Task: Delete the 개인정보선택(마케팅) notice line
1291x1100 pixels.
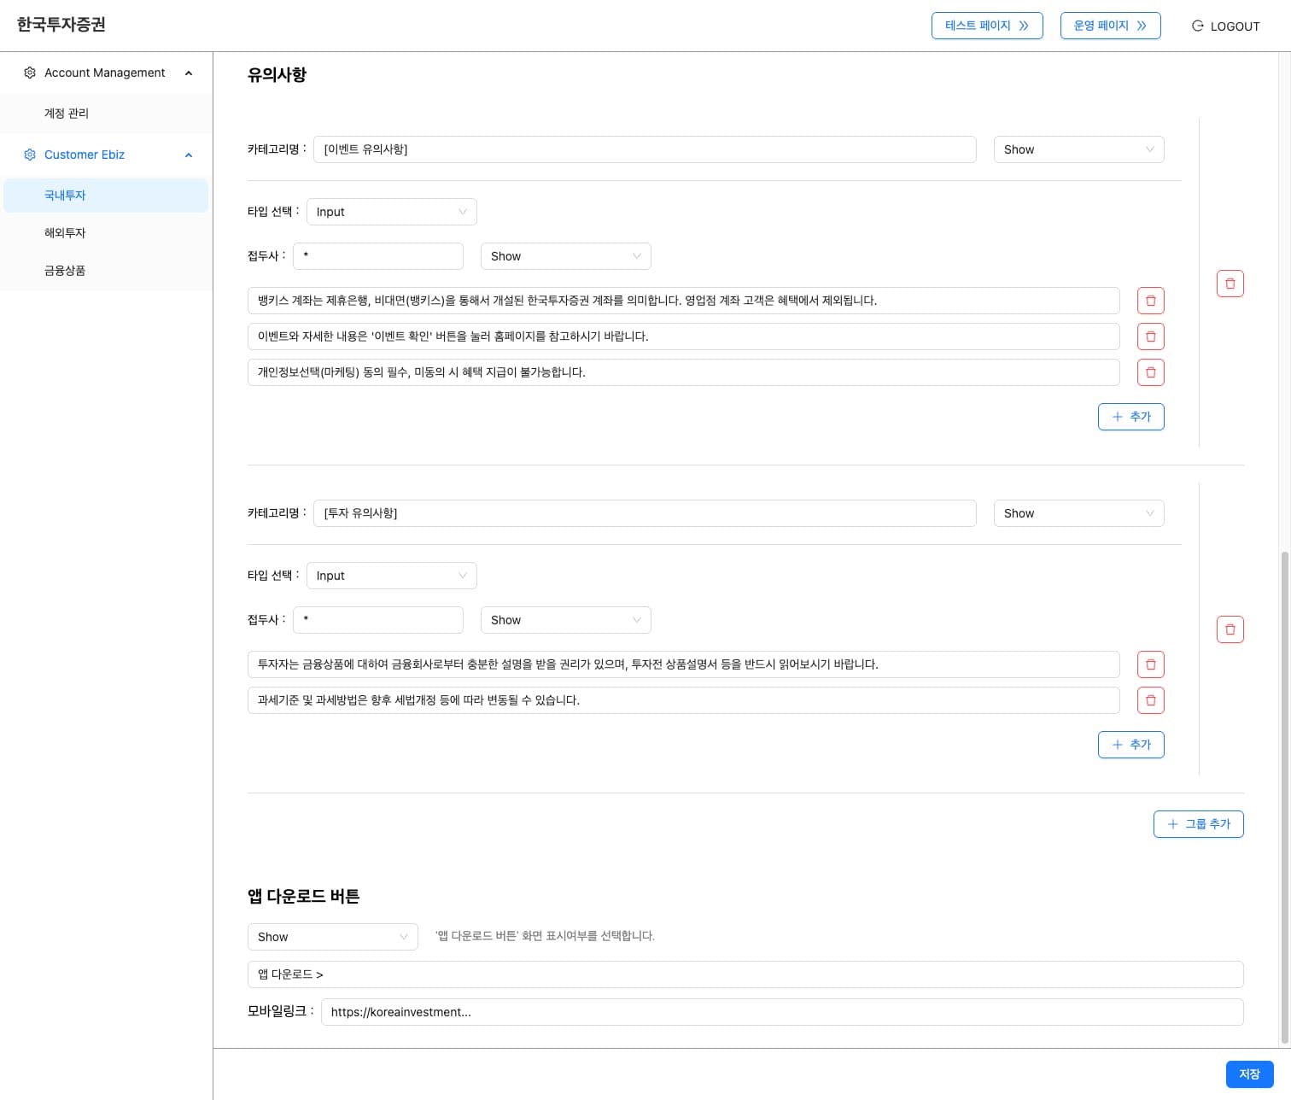Action: click(1150, 372)
